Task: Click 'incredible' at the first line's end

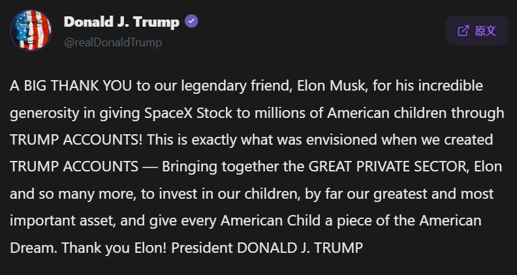Action: click(x=450, y=86)
